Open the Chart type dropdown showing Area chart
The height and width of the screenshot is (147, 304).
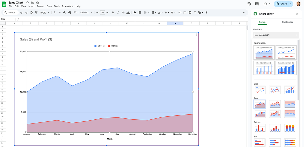[x=275, y=35]
